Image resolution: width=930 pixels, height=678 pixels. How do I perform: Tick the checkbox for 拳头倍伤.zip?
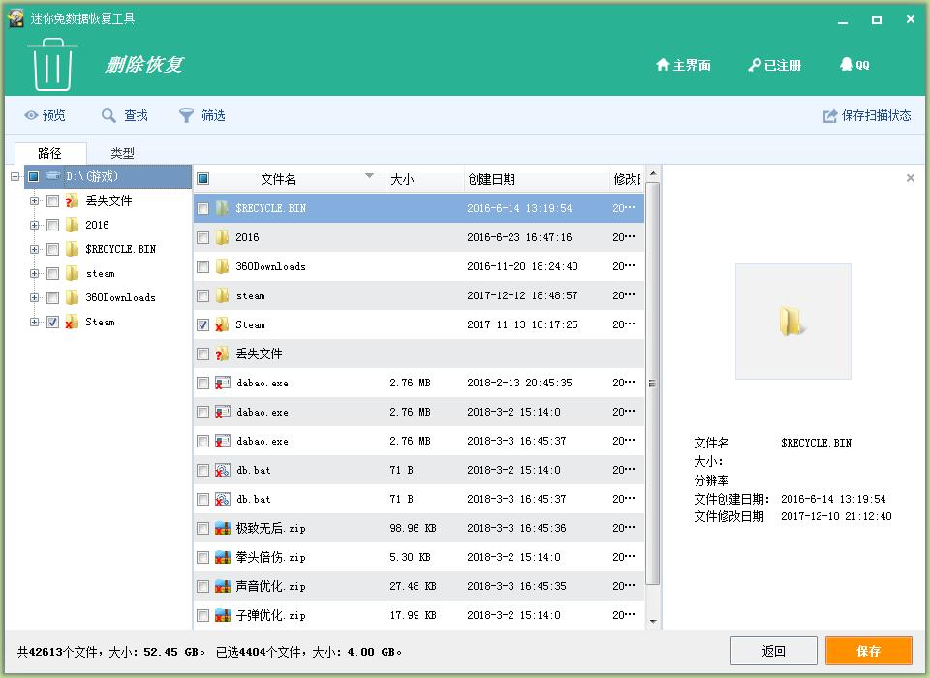click(202, 557)
